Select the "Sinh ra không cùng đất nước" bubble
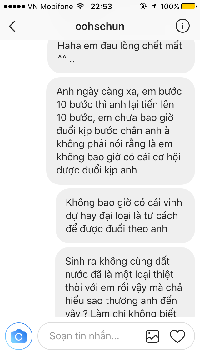This screenshot has height=355, width=200. point(125,282)
